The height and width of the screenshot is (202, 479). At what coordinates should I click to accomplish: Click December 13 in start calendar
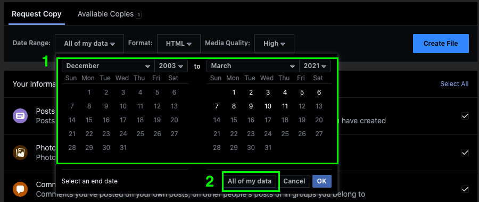174,106
